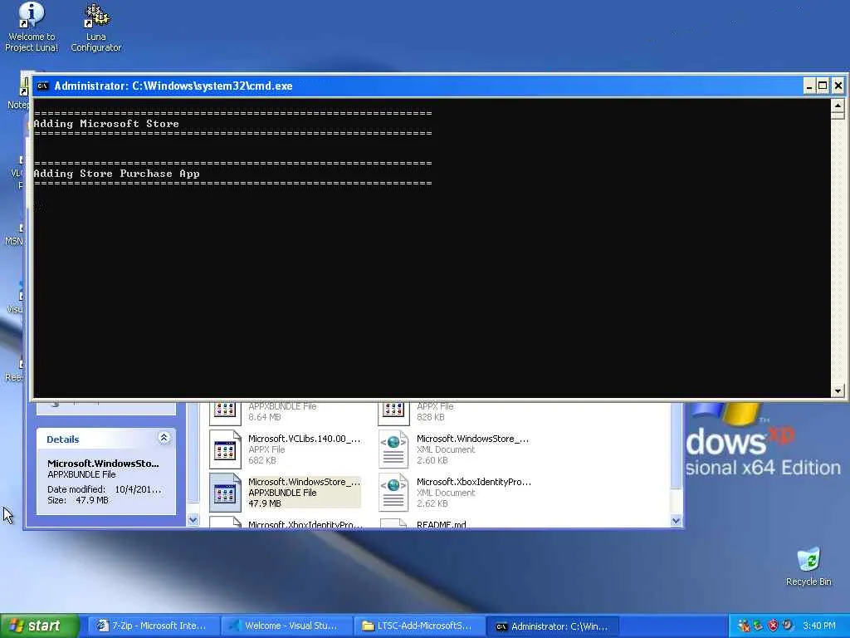Click Explorer file list scroll down arrow
Viewport: 850px width, 638px height.
tap(676, 521)
